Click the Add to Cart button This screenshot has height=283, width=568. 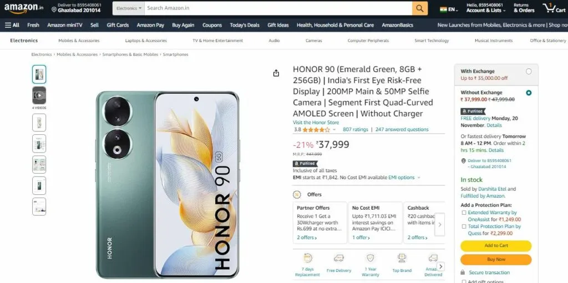click(496, 246)
